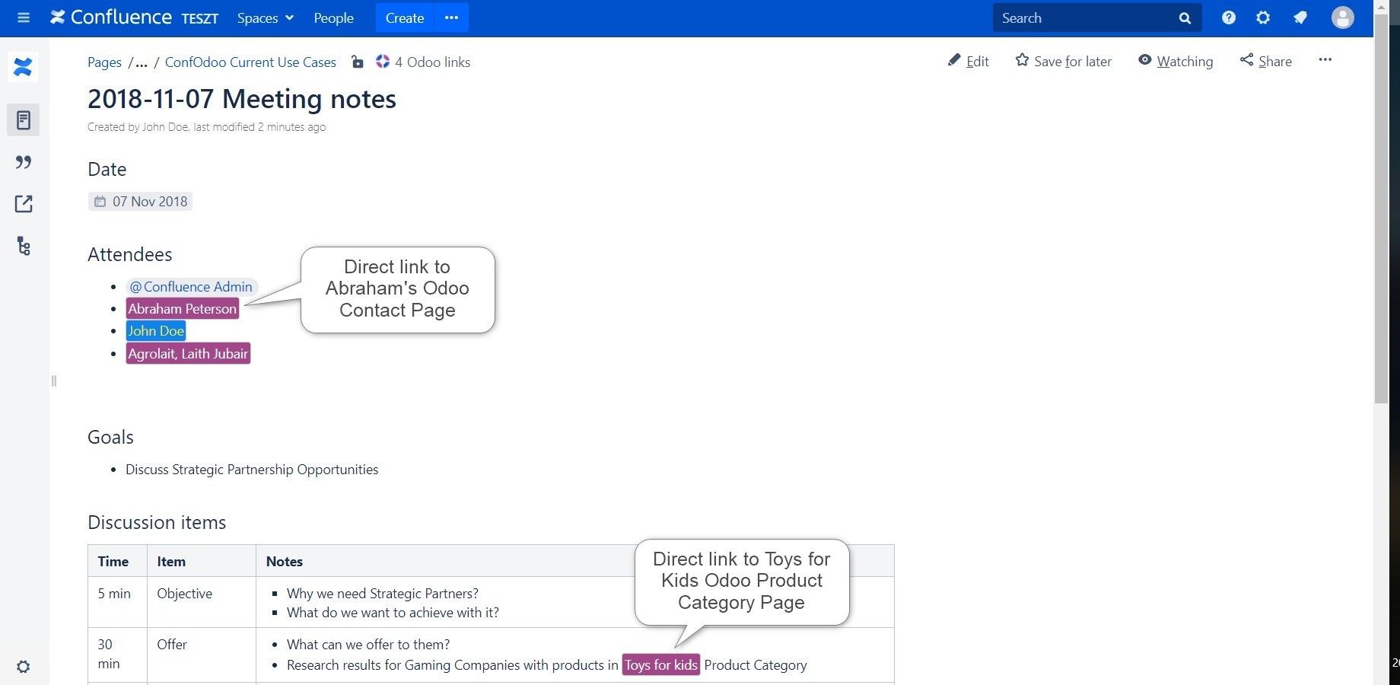This screenshot has width=1400, height=685.
Task: Click What can we offer to them? text
Action: [x=368, y=645]
